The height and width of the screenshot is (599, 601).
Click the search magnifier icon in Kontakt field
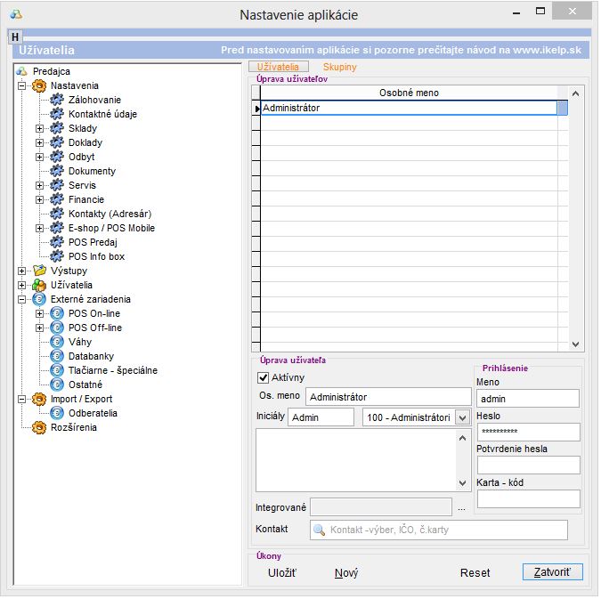pyautogui.click(x=320, y=530)
